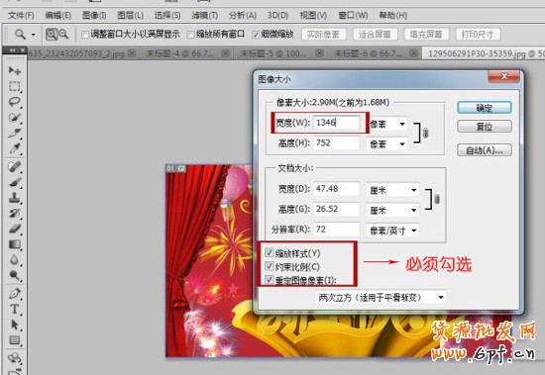Open resolution 像素/英寸 unit dropdown
This screenshot has width=545, height=375.
392,231
